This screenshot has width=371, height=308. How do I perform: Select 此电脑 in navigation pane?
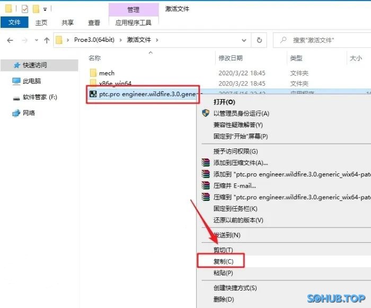click(x=32, y=81)
